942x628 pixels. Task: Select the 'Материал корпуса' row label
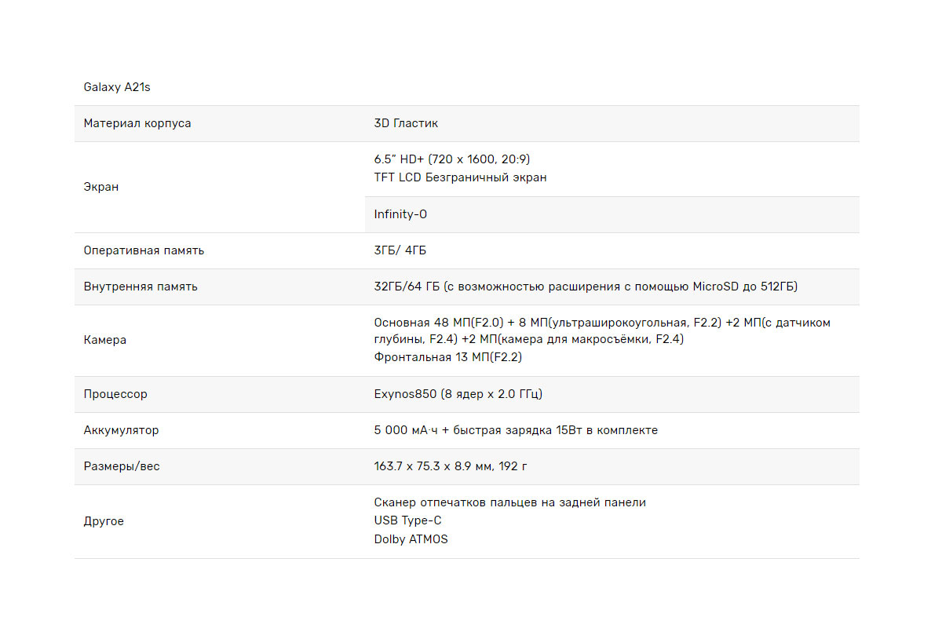[x=137, y=123]
